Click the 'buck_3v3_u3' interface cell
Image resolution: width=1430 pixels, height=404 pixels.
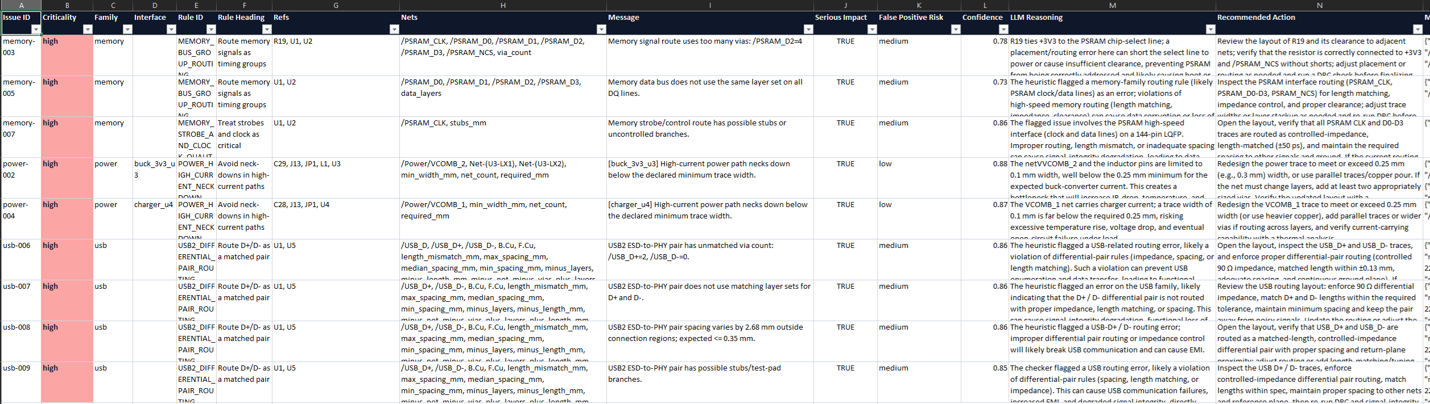click(x=155, y=178)
